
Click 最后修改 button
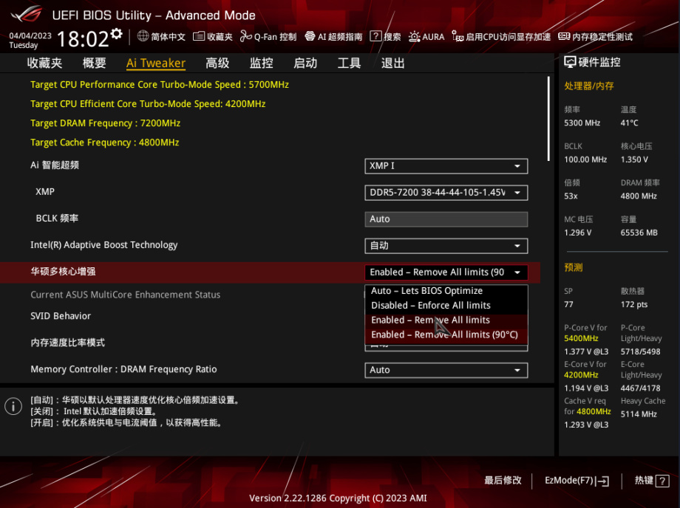pyautogui.click(x=503, y=480)
